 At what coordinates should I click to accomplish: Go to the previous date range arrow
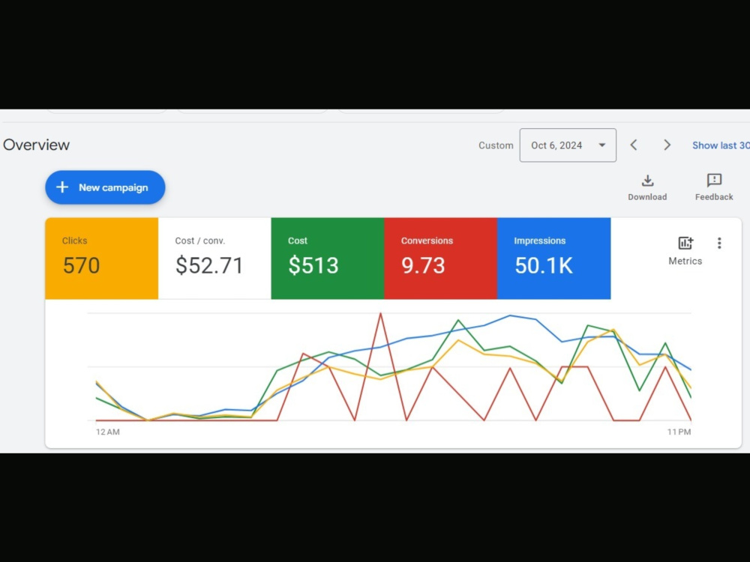coord(634,145)
